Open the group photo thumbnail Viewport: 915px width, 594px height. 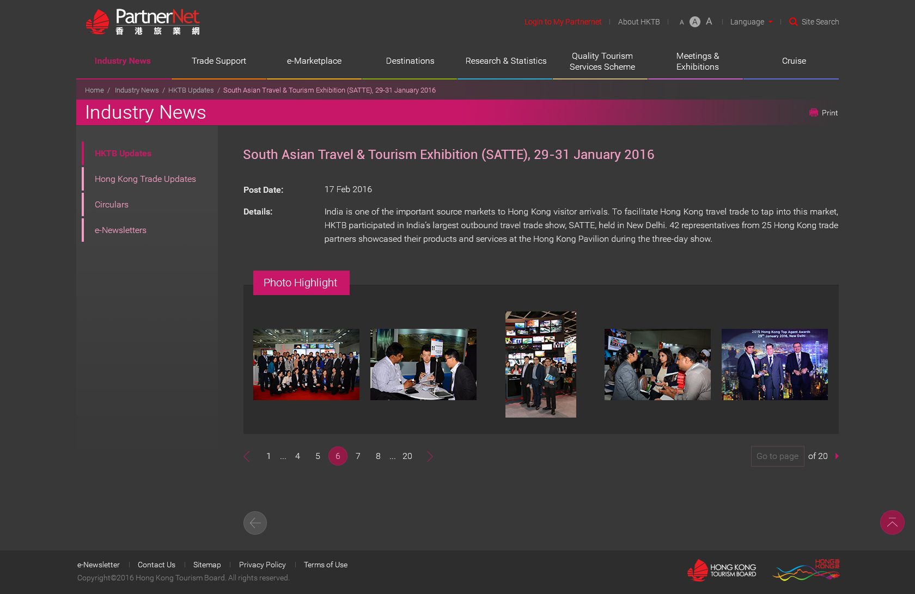306,364
